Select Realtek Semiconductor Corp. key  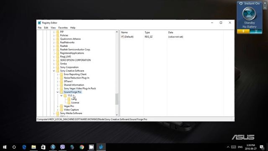click(75, 49)
